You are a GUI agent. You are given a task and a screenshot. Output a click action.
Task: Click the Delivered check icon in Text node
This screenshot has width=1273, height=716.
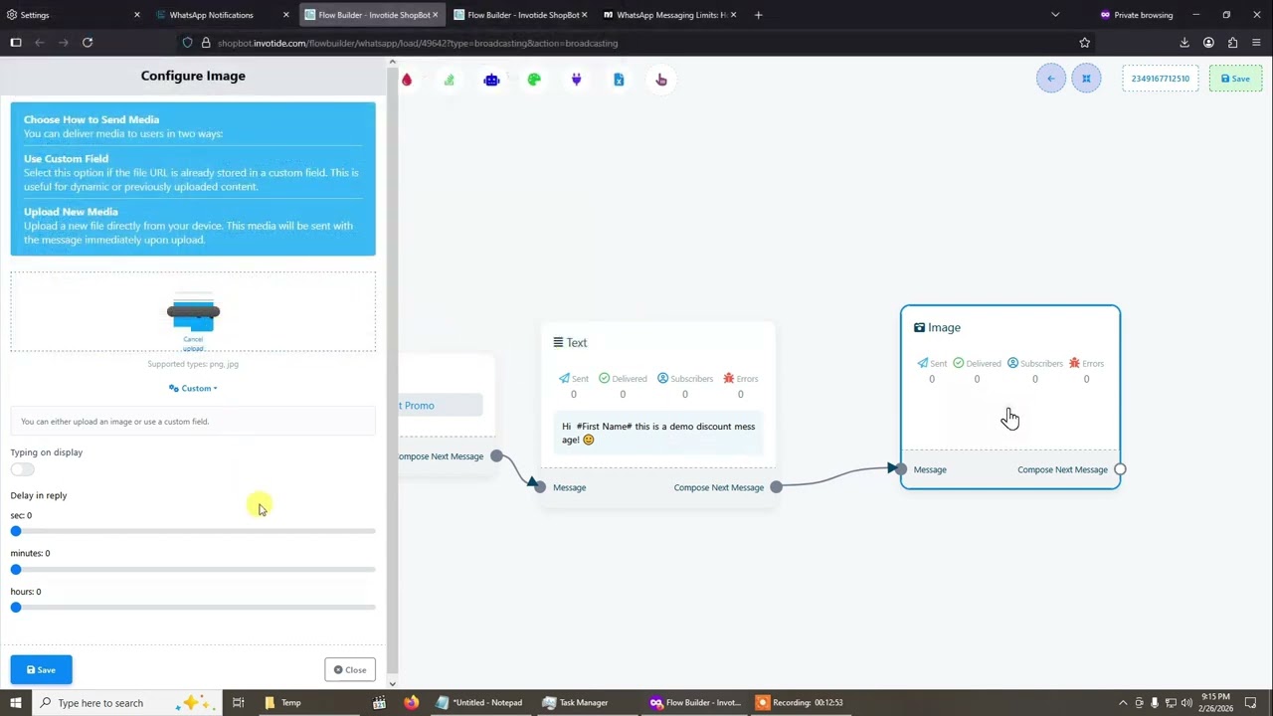[604, 378]
